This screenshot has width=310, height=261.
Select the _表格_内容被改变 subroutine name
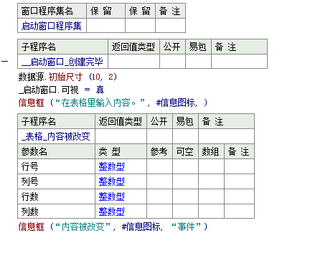click(56, 136)
